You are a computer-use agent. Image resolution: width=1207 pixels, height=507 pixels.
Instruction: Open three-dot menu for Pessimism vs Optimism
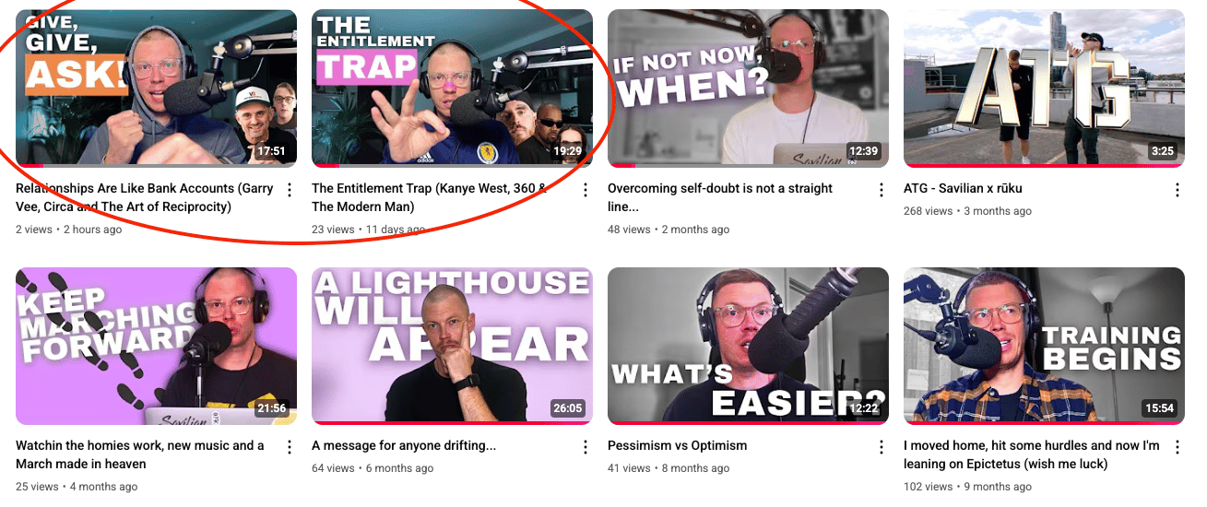coord(882,447)
